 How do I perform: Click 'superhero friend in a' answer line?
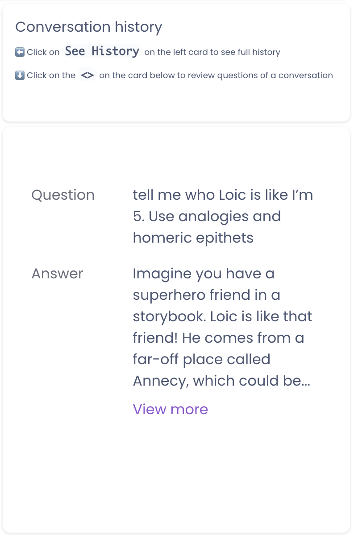click(206, 295)
